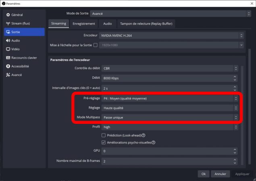The width and height of the screenshot is (256, 181).
Task: Select Sortie in the sidebar
Action: coord(24,32)
